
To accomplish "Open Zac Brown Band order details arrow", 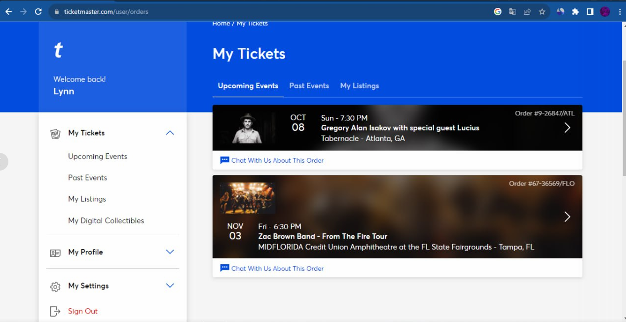I will point(567,216).
